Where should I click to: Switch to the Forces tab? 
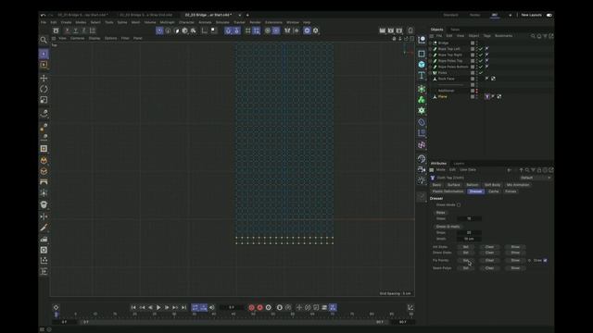(x=511, y=191)
